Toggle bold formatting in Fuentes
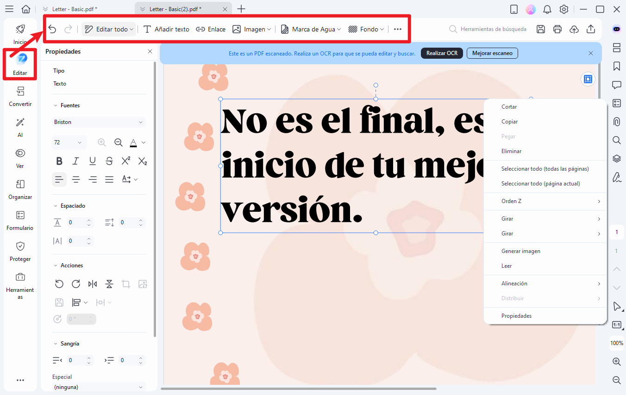 tap(59, 160)
